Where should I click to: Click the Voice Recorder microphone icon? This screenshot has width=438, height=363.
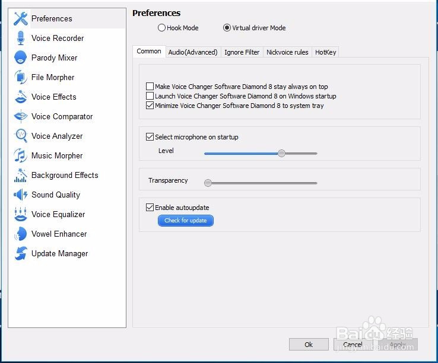21,38
